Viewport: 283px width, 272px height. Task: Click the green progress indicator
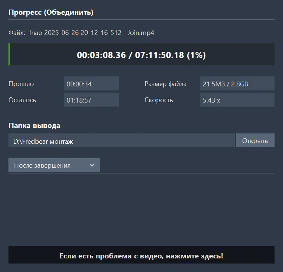[x=10, y=54]
